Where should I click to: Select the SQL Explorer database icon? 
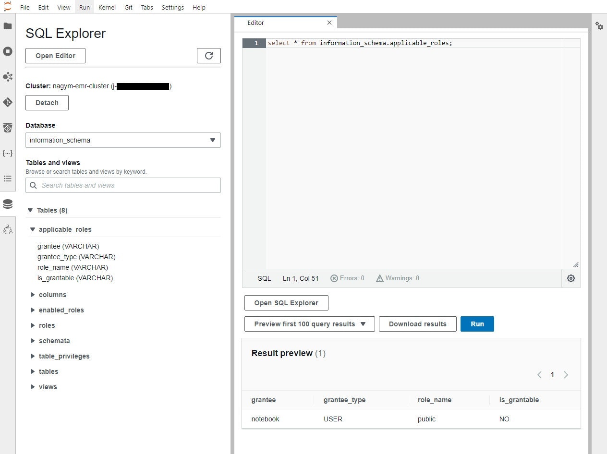click(8, 204)
